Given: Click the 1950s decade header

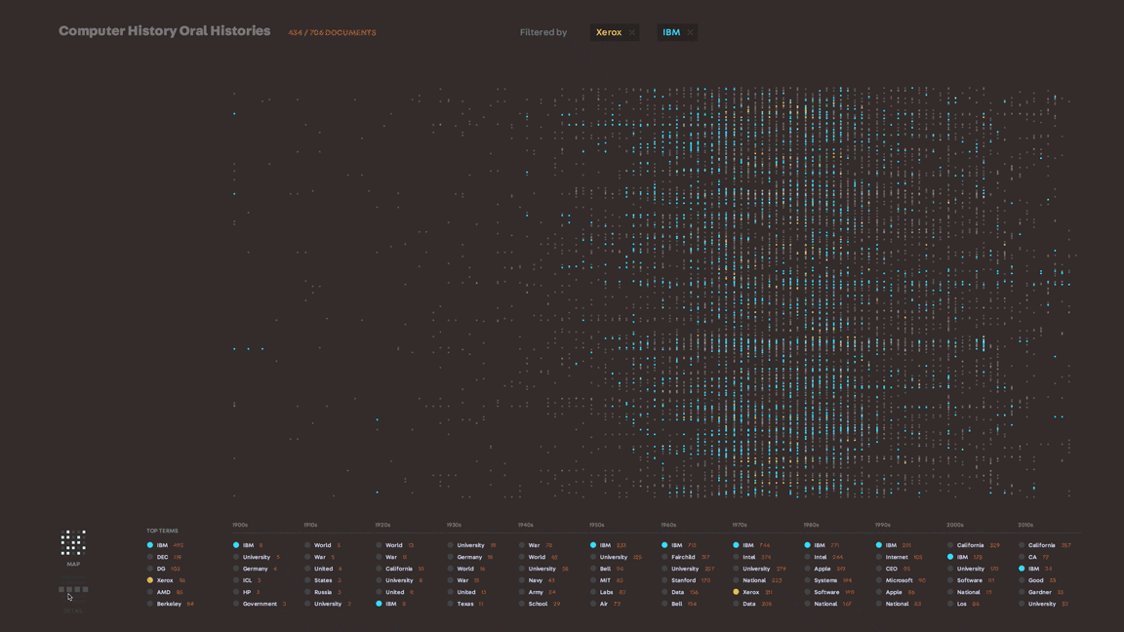Looking at the screenshot, I should [x=596, y=525].
